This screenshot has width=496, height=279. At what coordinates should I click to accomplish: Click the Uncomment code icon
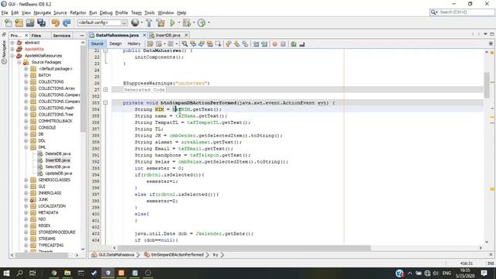(x=301, y=44)
